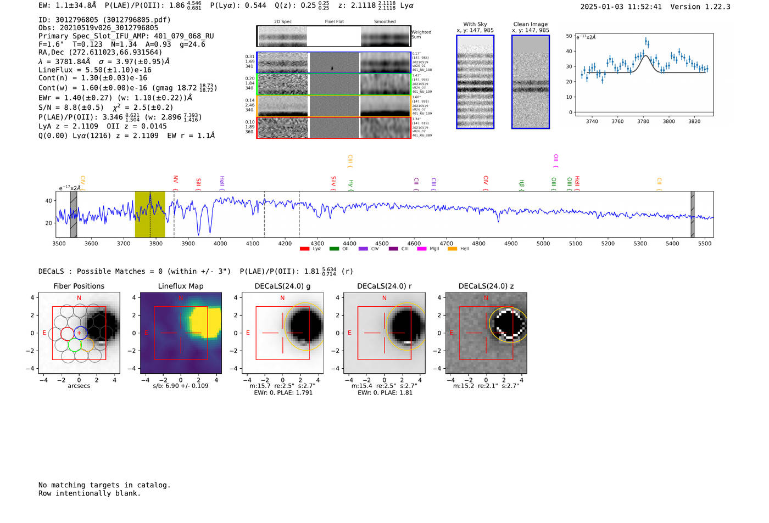Click the green fiber circle in Fiber Positions
Viewport: 769px width, 523px height.
pos(75,345)
